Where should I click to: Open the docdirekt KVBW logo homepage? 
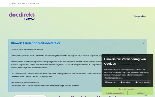click(22, 16)
